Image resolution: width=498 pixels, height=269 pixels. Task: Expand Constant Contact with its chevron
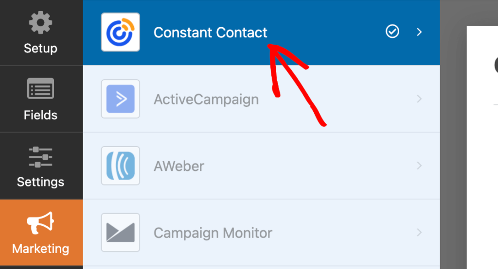[x=419, y=32]
